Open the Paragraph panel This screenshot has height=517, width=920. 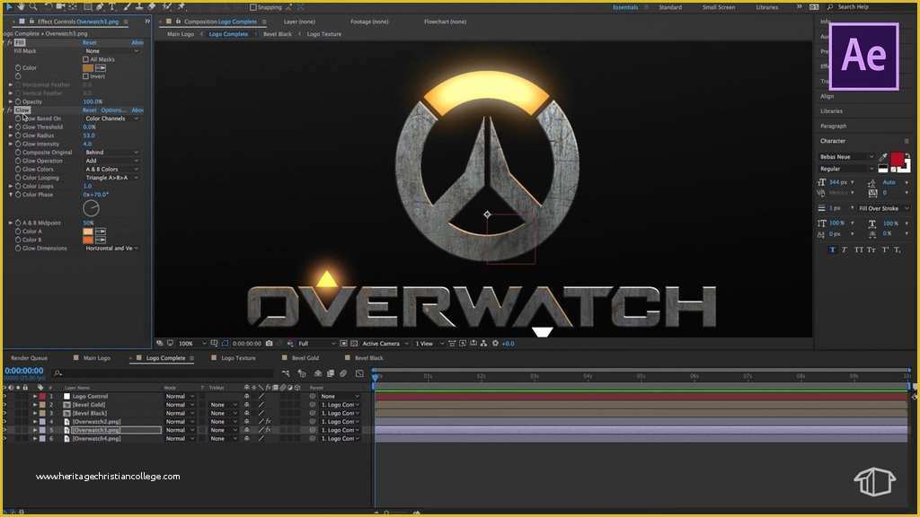pyautogui.click(x=833, y=126)
